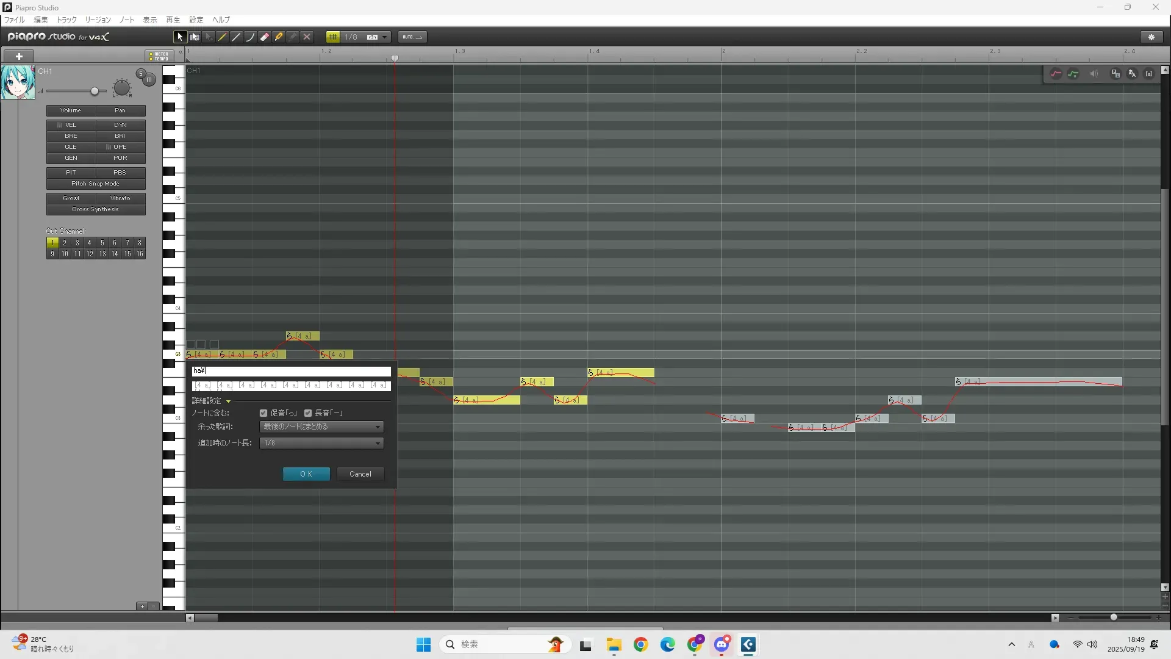Click the add track plus button
Image resolution: width=1171 pixels, height=659 pixels.
pyautogui.click(x=19, y=56)
